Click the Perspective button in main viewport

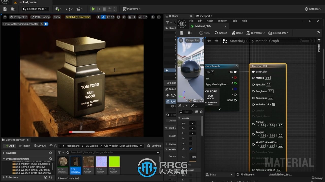pos(19,17)
